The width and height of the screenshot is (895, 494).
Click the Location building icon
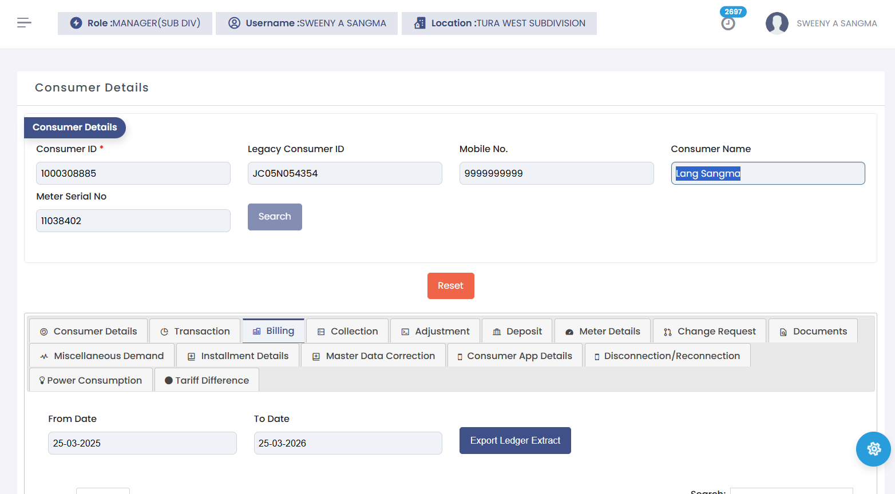pos(419,23)
